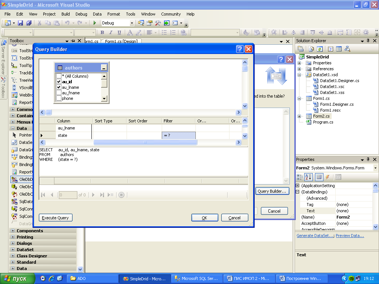The height and width of the screenshot is (284, 379).
Task: Expand the Components toolbox group
Action: click(13, 231)
